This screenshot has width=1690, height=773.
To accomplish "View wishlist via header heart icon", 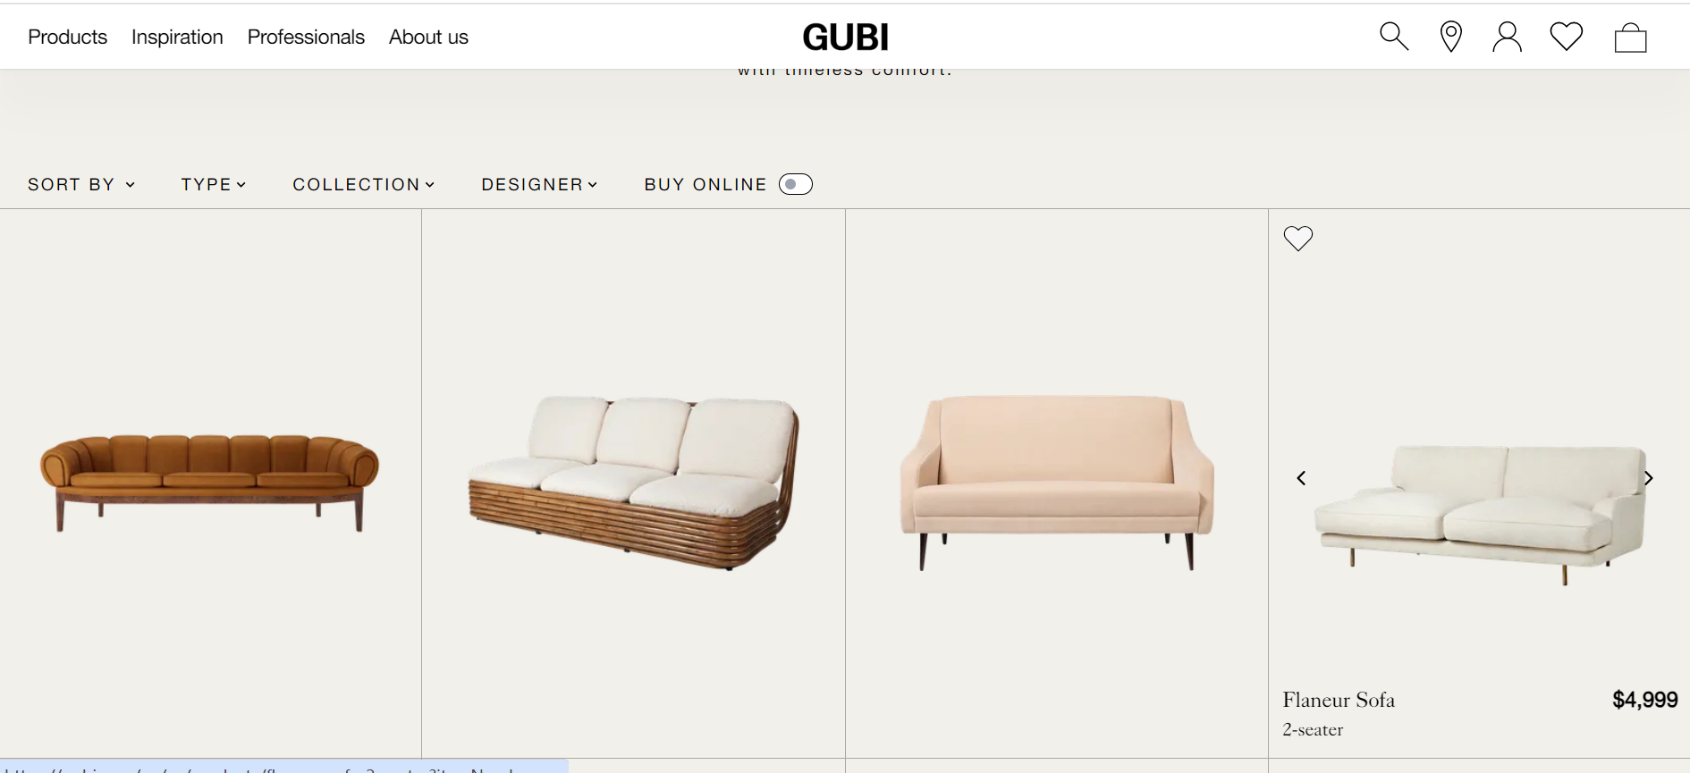I will 1566,37.
